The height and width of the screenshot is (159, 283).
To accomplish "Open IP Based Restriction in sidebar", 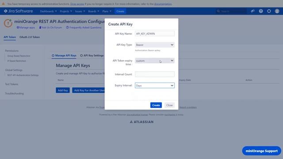I will [x=17, y=61].
